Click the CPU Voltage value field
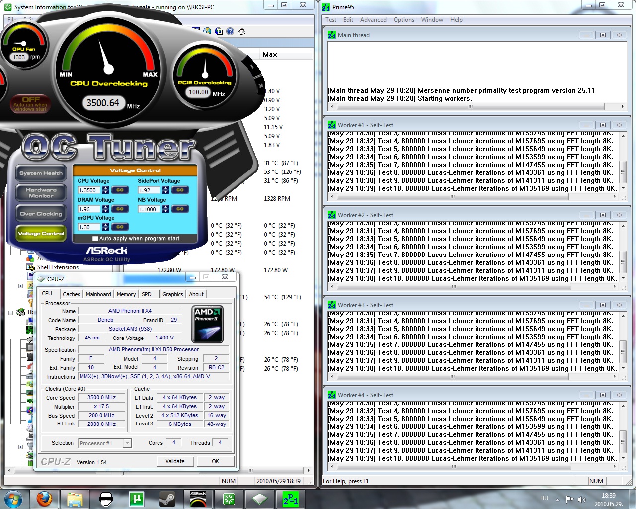The image size is (636, 509). click(89, 190)
